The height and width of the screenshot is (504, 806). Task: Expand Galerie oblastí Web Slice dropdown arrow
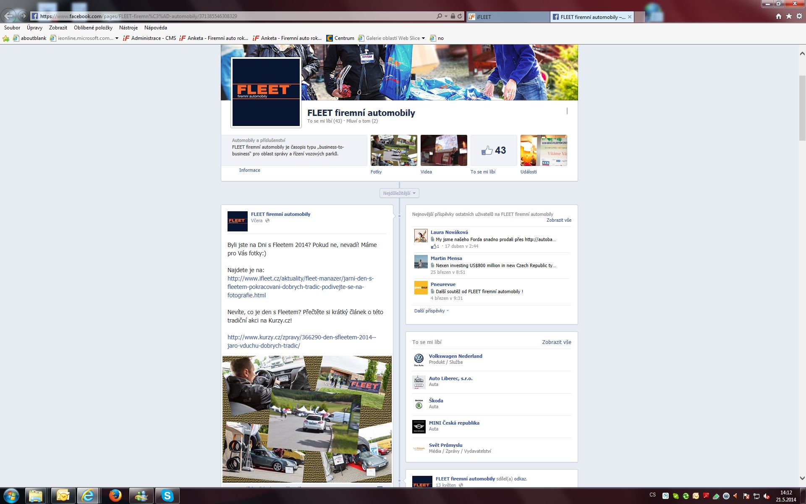point(423,38)
